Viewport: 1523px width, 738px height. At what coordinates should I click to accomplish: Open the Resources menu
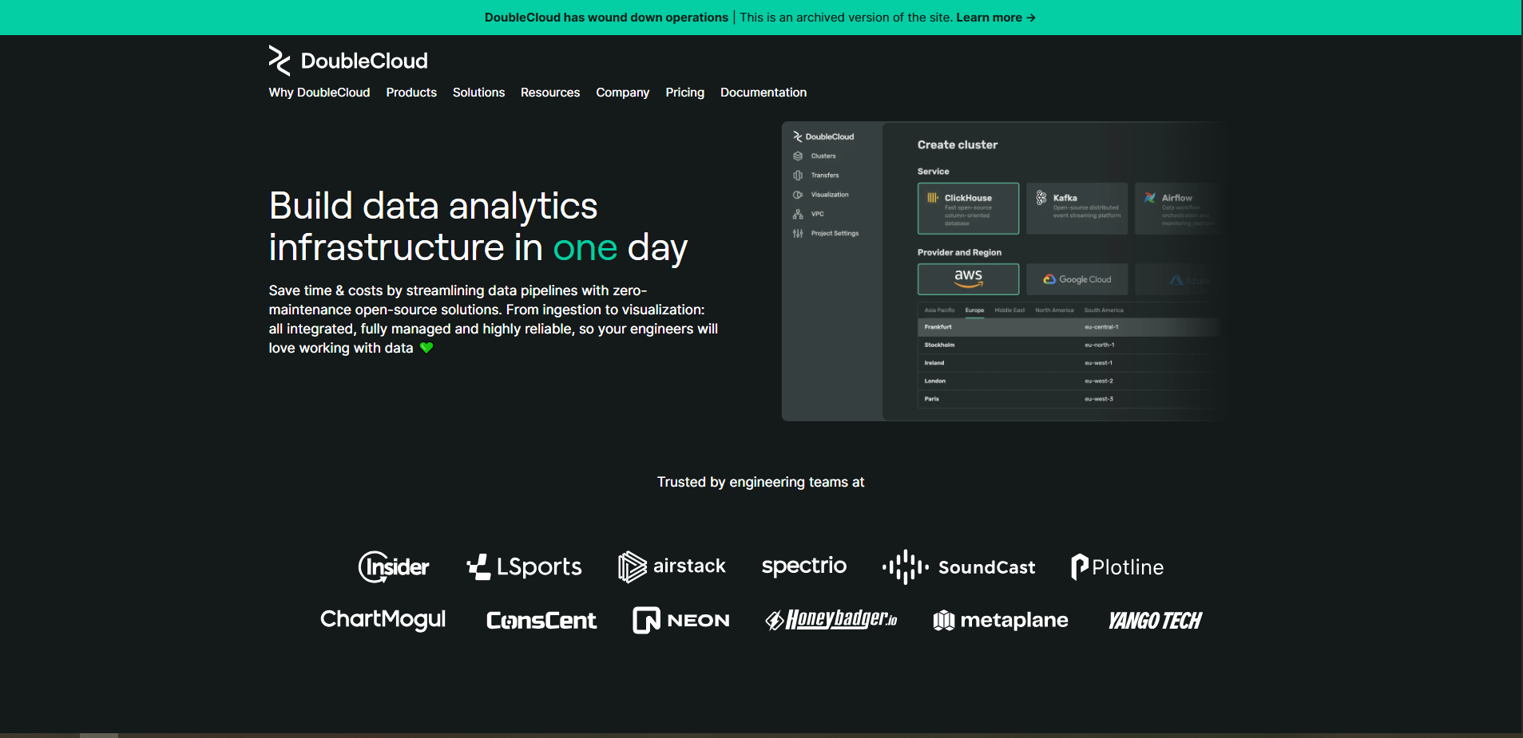[550, 93]
